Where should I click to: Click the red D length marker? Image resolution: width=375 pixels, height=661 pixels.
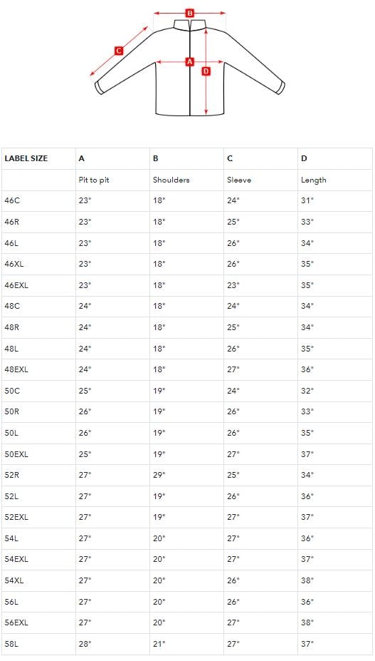click(206, 71)
